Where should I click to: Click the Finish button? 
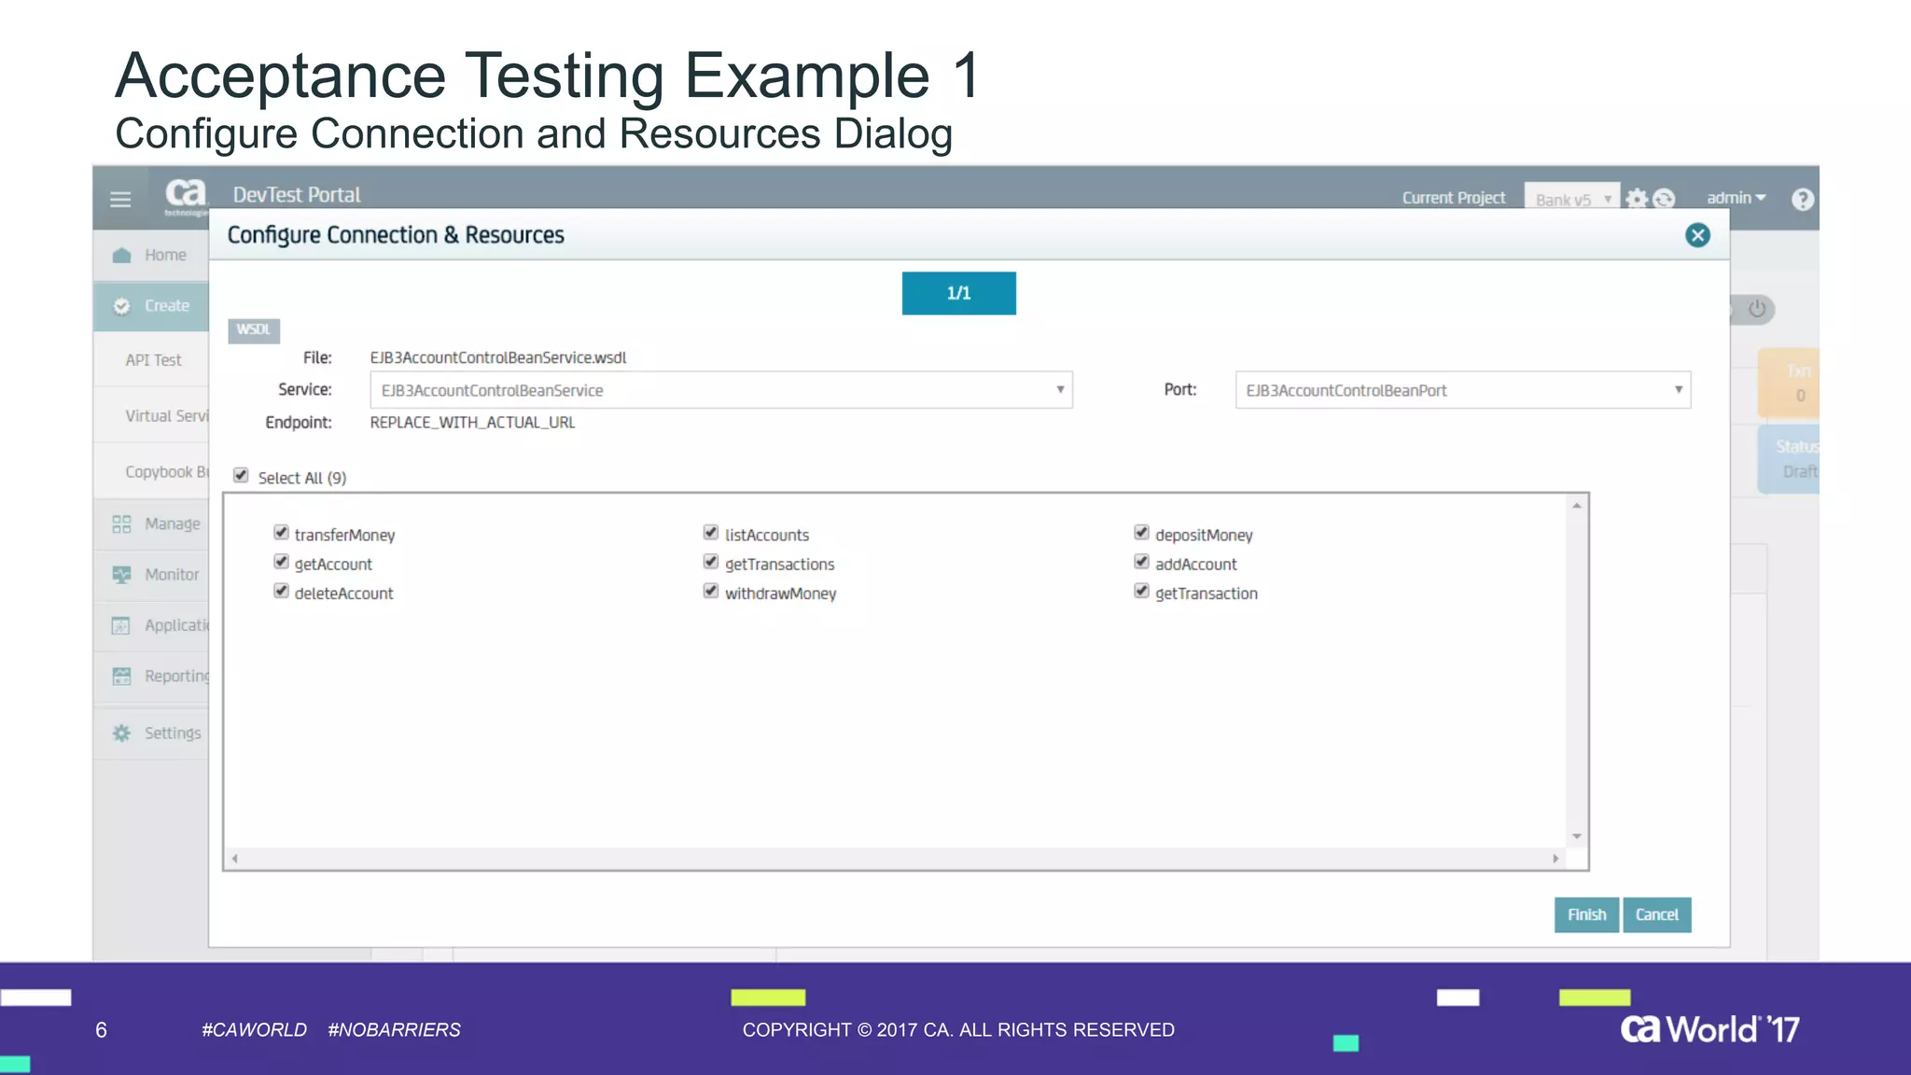click(1586, 915)
